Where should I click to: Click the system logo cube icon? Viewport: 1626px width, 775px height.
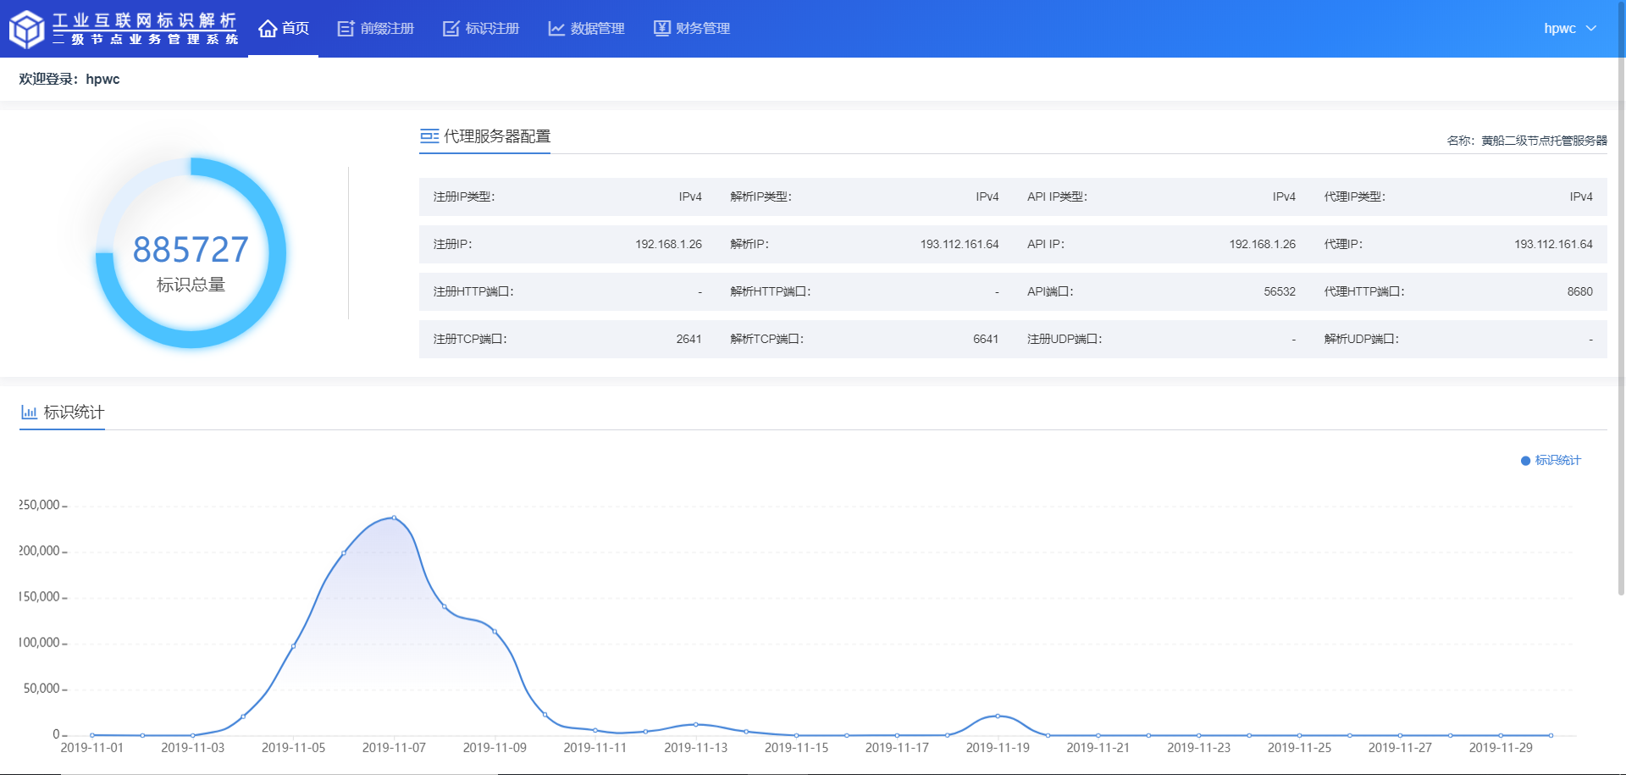pyautogui.click(x=26, y=30)
